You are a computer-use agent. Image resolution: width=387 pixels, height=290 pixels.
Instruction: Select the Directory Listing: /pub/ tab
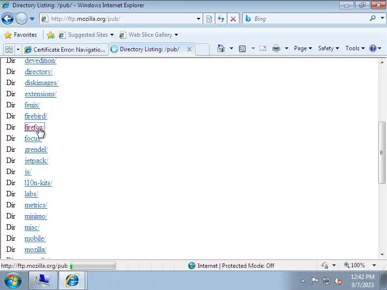point(149,49)
